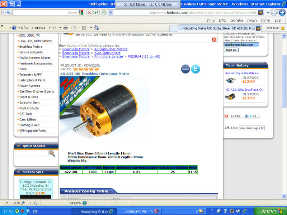Stop loading with the red X button
The width and height of the screenshot is (287, 215).
click(x=89, y=13)
